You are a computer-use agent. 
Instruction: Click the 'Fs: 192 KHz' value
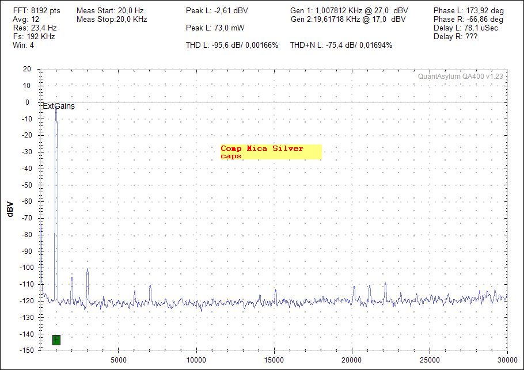34,37
